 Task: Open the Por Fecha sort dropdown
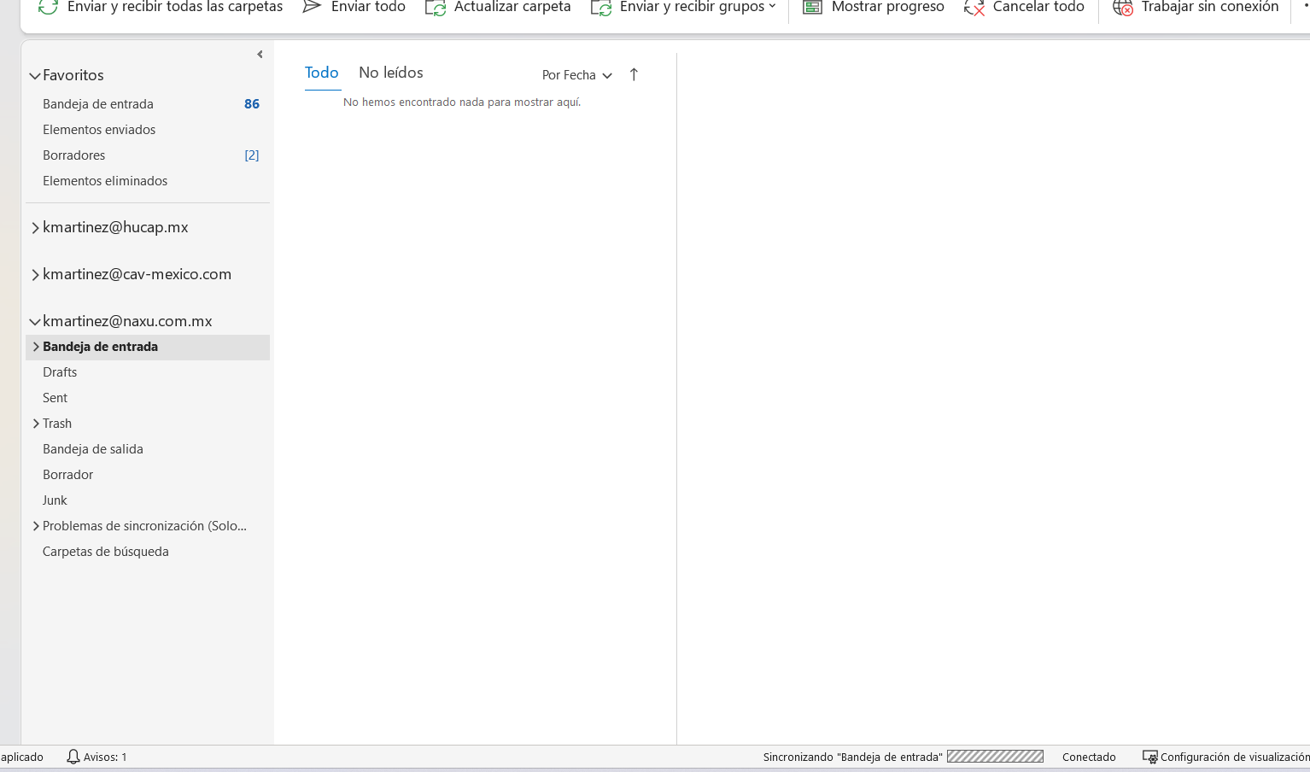pos(577,75)
